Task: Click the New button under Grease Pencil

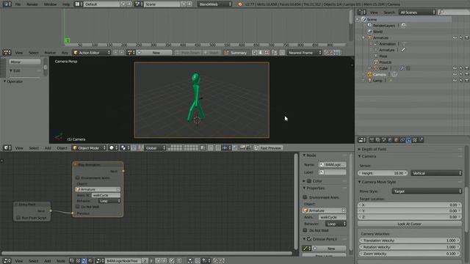Action: pyautogui.click(x=329, y=249)
